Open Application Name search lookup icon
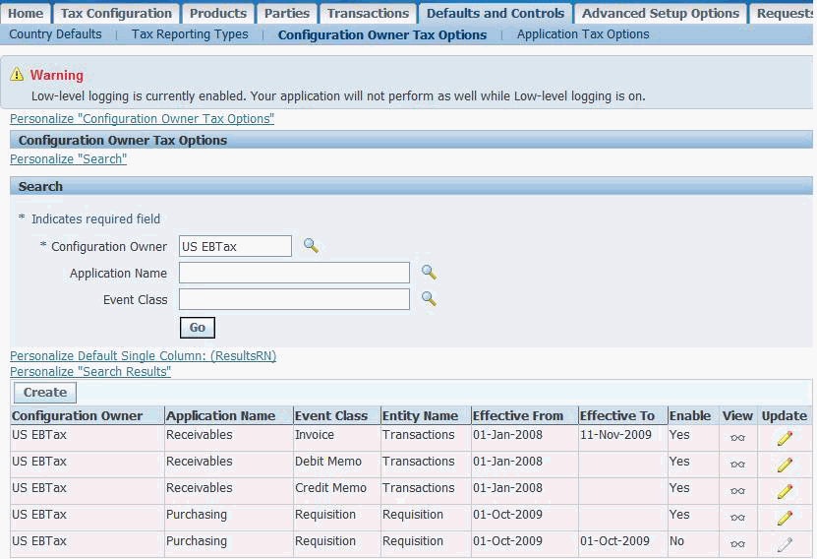The image size is (817, 559). coord(429,273)
